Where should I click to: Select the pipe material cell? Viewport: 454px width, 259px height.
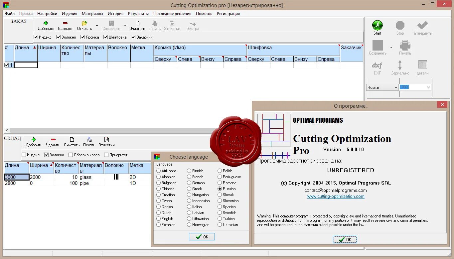click(91, 183)
